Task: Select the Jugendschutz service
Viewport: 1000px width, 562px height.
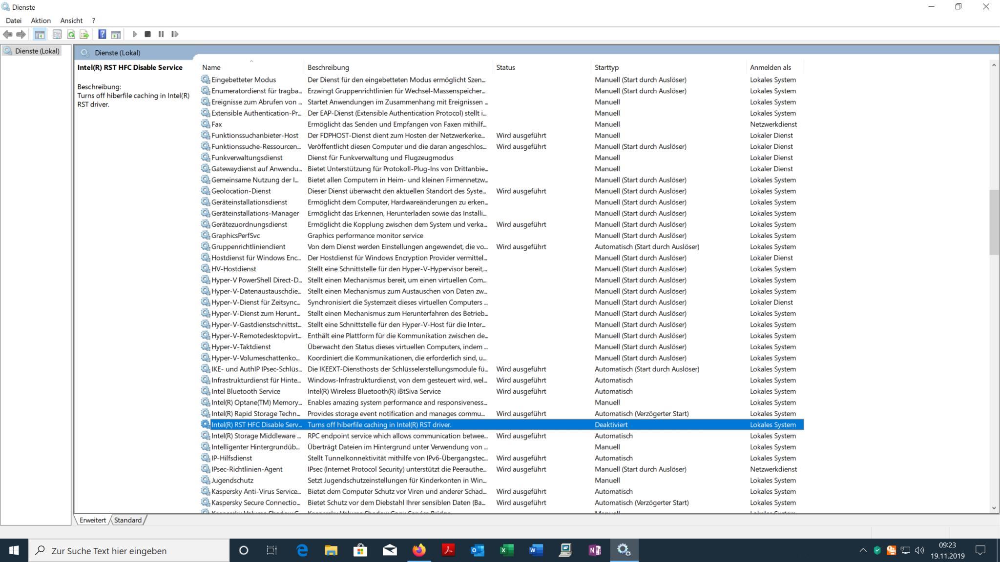Action: [502, 481]
